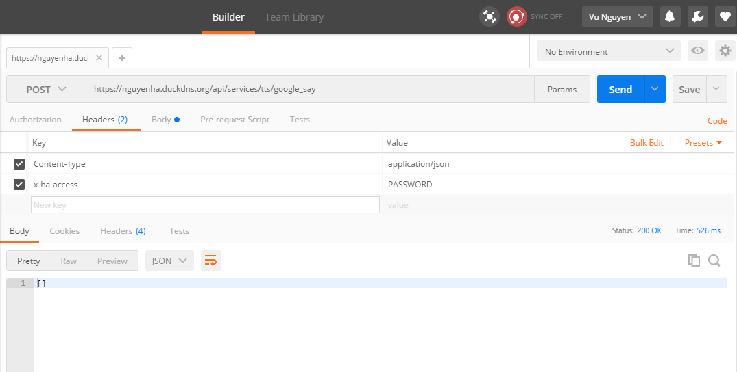Click the new header value field
The height and width of the screenshot is (372, 737).
pyautogui.click(x=558, y=205)
